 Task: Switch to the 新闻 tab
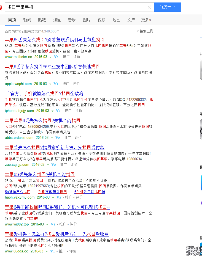(x=27, y=20)
